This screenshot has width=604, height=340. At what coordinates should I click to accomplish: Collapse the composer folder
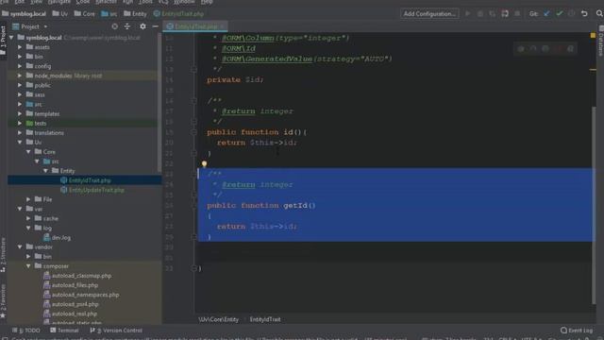pyautogui.click(x=28, y=266)
